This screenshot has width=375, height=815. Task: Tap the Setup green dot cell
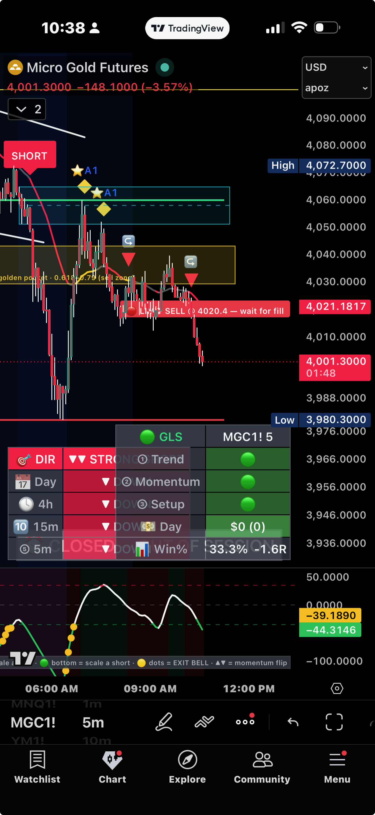click(248, 504)
